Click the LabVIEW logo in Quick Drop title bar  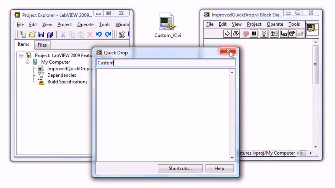(x=99, y=52)
